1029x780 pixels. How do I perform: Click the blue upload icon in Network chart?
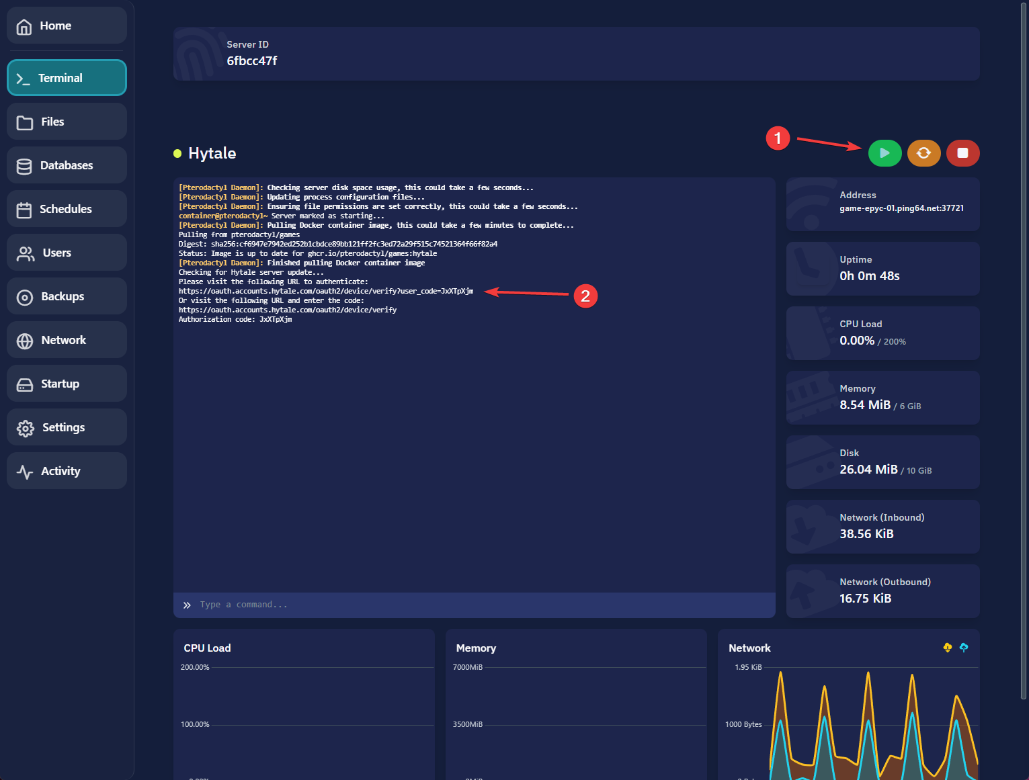tap(964, 648)
